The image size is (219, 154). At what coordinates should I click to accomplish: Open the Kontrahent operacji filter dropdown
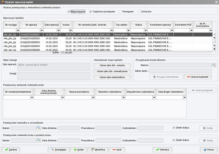click(172, 30)
